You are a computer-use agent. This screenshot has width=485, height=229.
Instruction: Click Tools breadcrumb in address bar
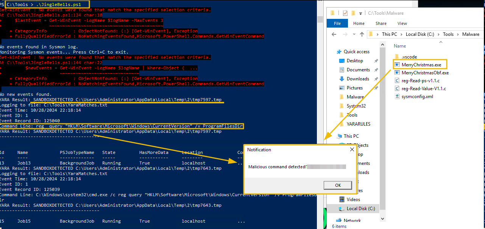point(448,34)
